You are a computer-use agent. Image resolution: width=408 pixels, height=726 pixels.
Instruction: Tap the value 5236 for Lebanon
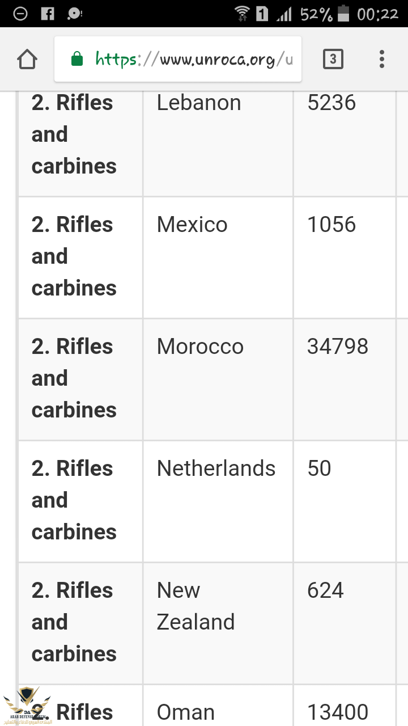[331, 103]
